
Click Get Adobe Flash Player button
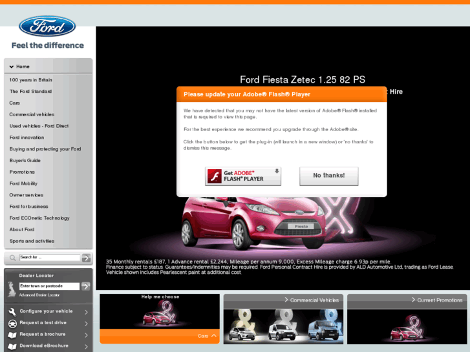pyautogui.click(x=243, y=176)
